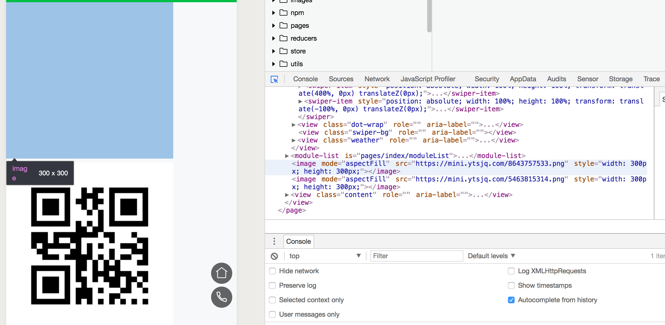
Task: Click the console Filter input field
Action: click(x=416, y=256)
